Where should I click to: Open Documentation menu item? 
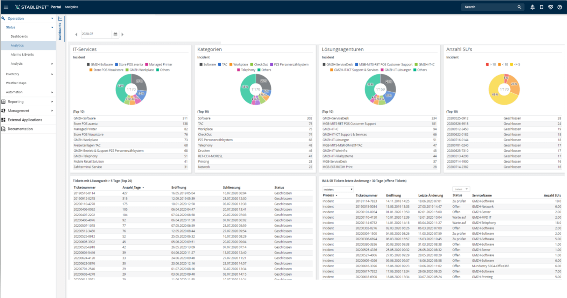[x=20, y=129]
